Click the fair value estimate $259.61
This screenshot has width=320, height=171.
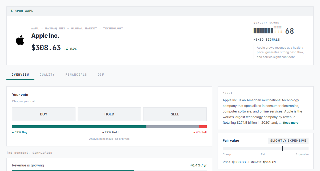(269, 162)
